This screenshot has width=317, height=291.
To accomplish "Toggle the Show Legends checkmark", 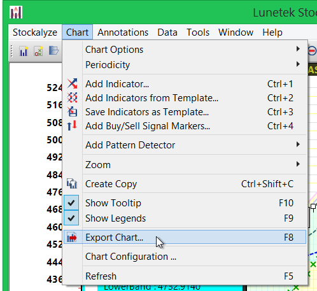I will (71, 218).
